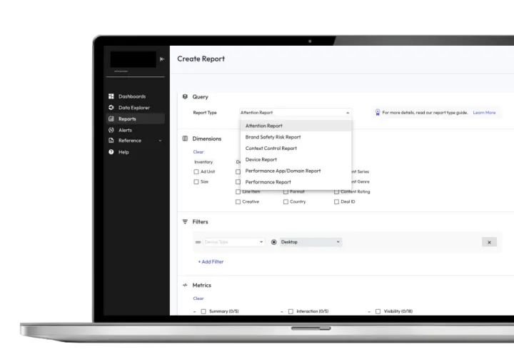Collapse the Visibility metrics group
The height and width of the screenshot is (352, 514).
point(369,312)
